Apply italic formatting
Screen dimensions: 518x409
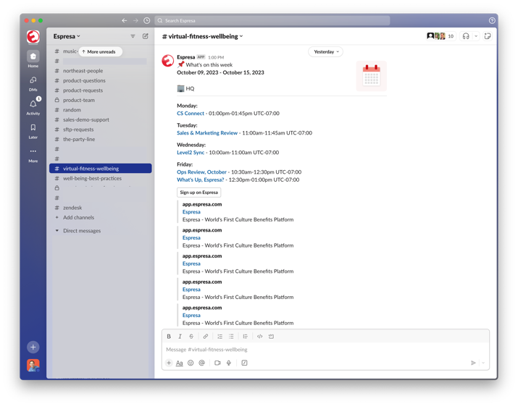pos(180,337)
